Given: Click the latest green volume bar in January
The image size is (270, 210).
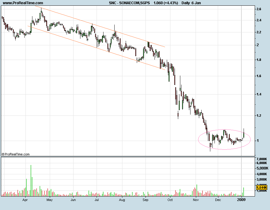Looking at the screenshot, I should click(x=244, y=192).
